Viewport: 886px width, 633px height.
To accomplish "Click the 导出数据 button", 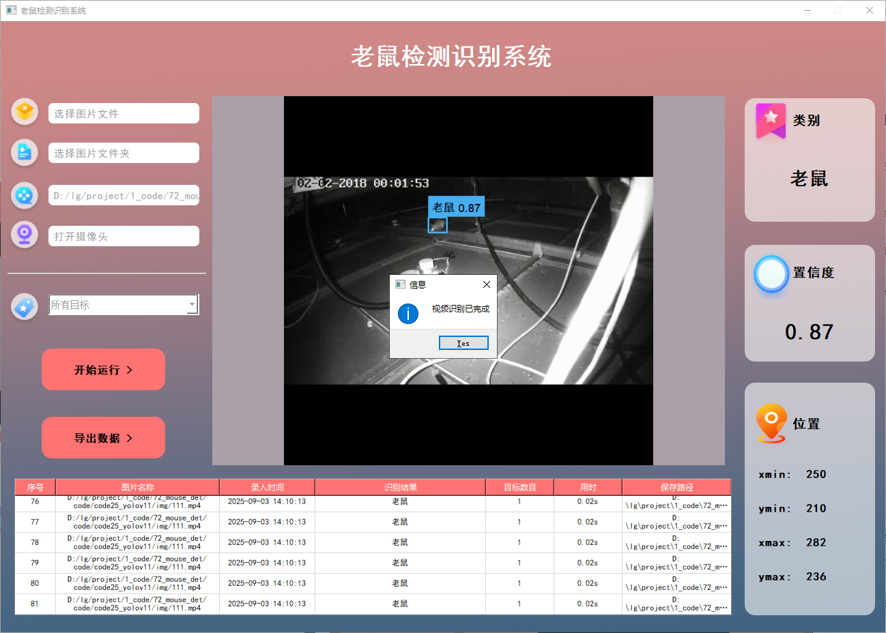I will point(103,438).
